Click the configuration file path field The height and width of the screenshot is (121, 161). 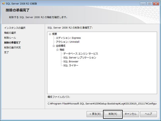point(102,104)
